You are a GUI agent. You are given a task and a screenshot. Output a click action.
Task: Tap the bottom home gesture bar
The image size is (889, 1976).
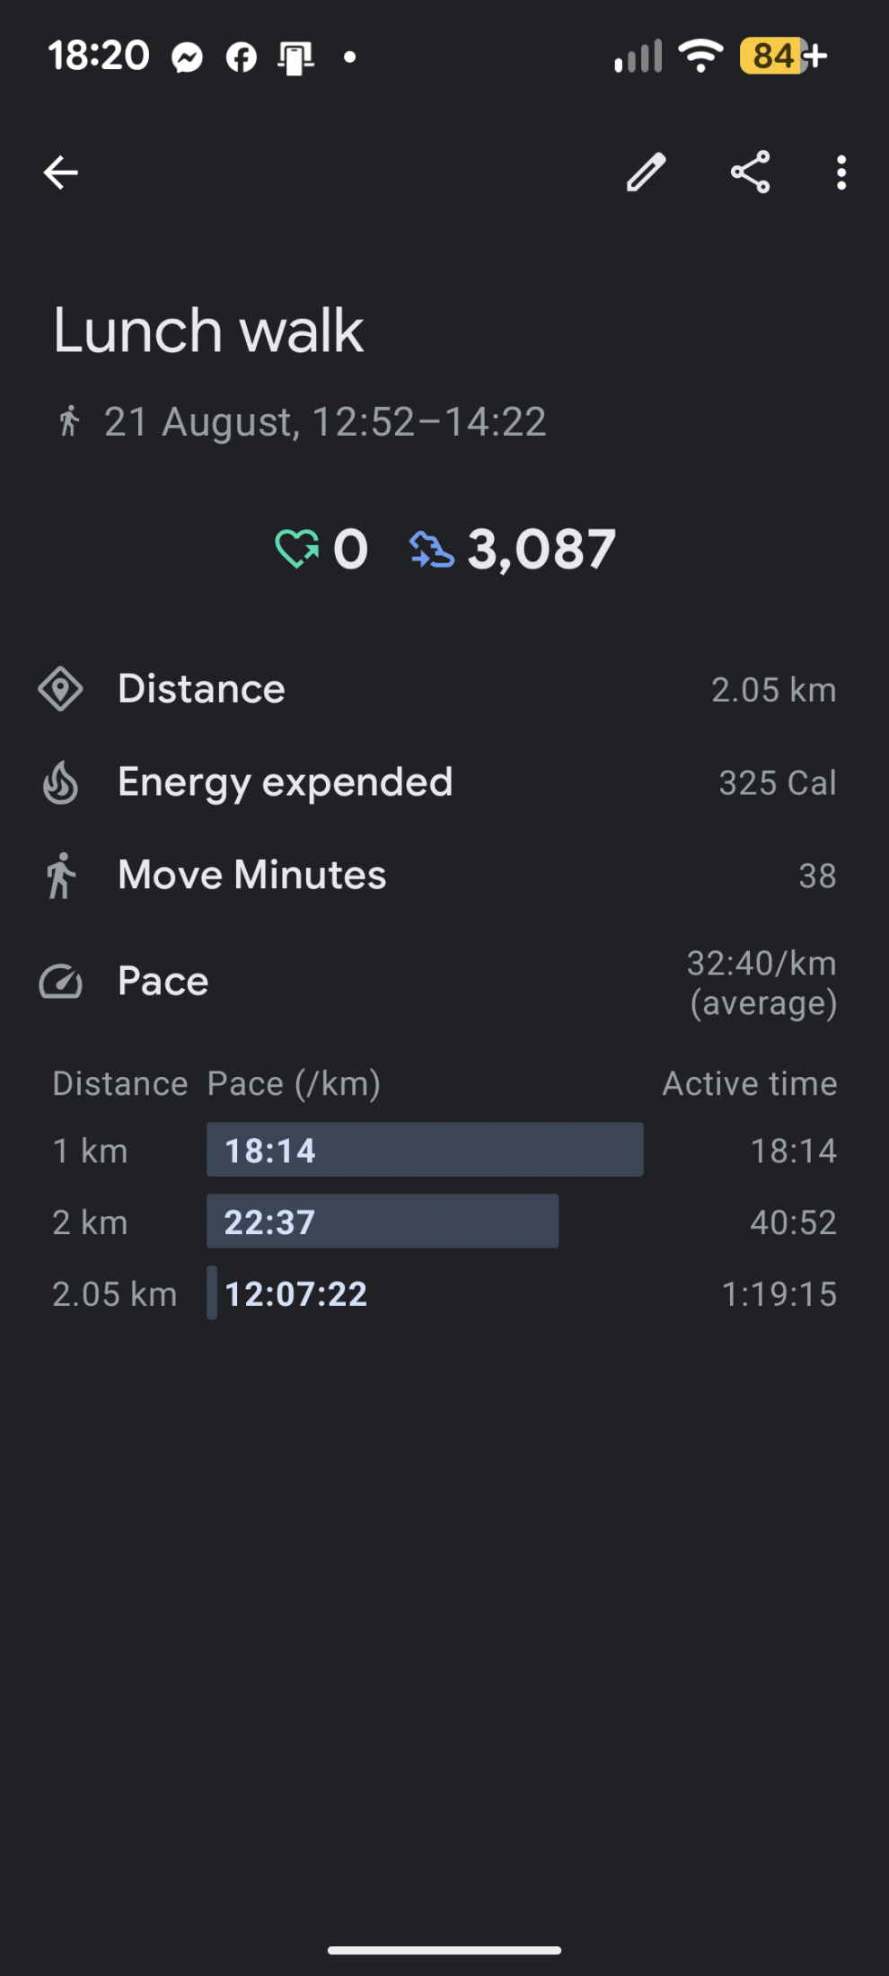point(444,1950)
